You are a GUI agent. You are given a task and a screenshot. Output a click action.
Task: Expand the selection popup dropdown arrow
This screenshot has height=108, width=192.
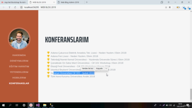click(106, 68)
